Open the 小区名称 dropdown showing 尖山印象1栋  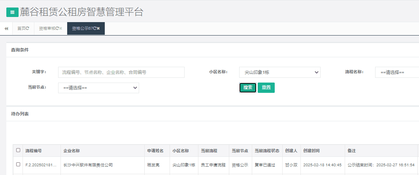click(x=279, y=72)
